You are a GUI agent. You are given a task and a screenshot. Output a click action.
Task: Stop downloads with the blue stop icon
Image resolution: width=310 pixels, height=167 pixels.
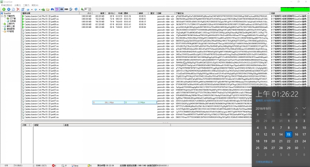[x=9, y=9]
